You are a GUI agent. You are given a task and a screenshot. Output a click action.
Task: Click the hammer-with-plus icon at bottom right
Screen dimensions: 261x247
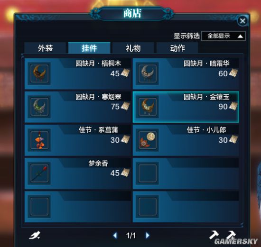tap(232, 235)
